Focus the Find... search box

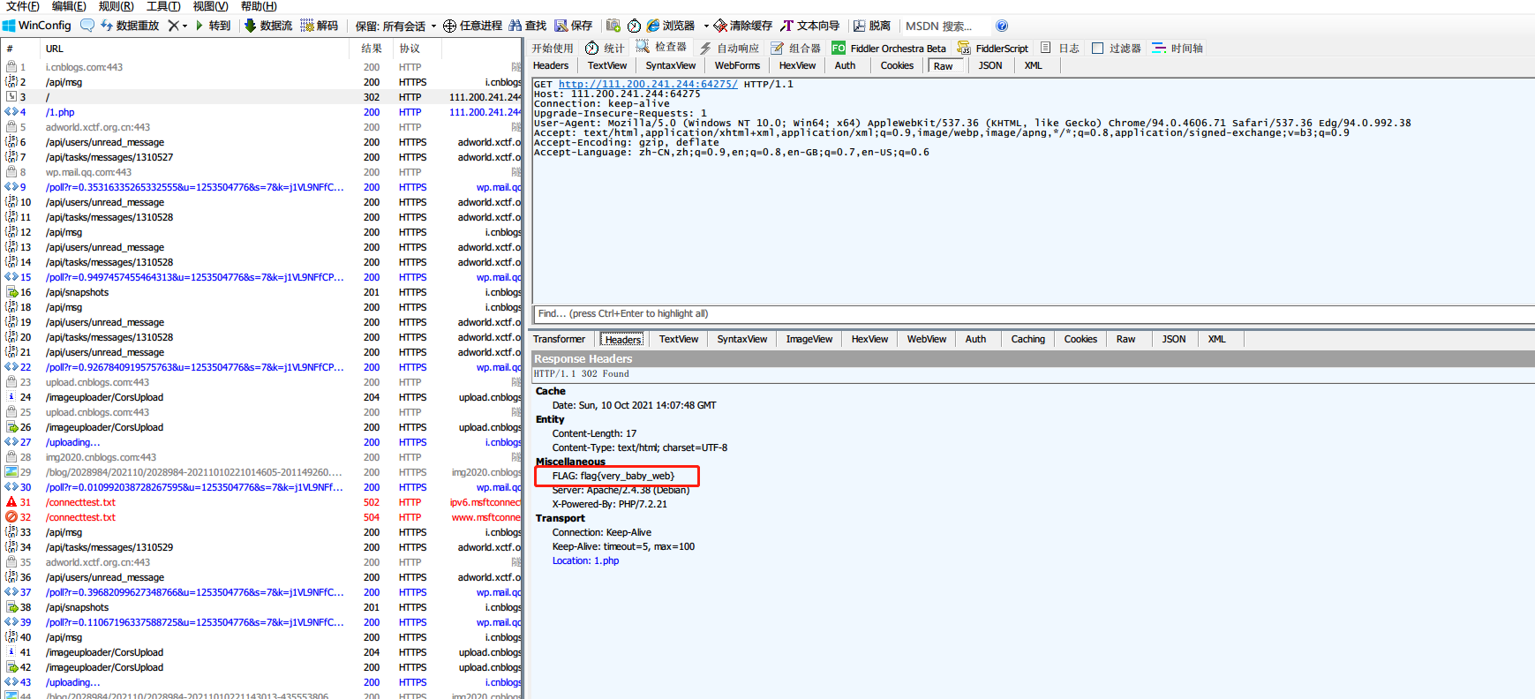click(x=1034, y=313)
